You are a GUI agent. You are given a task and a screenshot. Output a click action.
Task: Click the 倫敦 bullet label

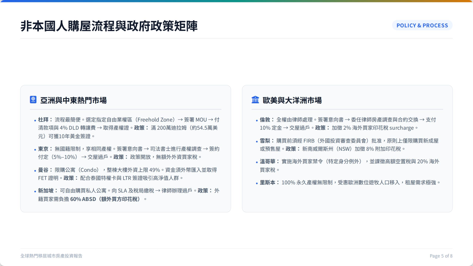point(267,120)
